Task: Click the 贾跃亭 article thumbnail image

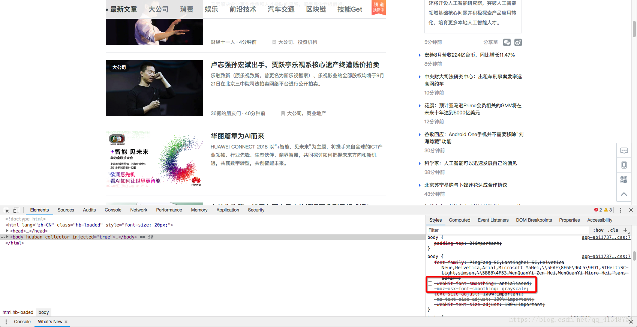Action: coord(154,88)
